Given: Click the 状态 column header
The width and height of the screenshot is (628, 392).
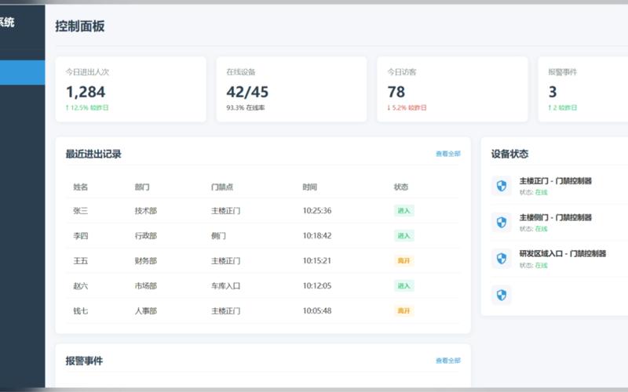Looking at the screenshot, I should (x=401, y=187).
